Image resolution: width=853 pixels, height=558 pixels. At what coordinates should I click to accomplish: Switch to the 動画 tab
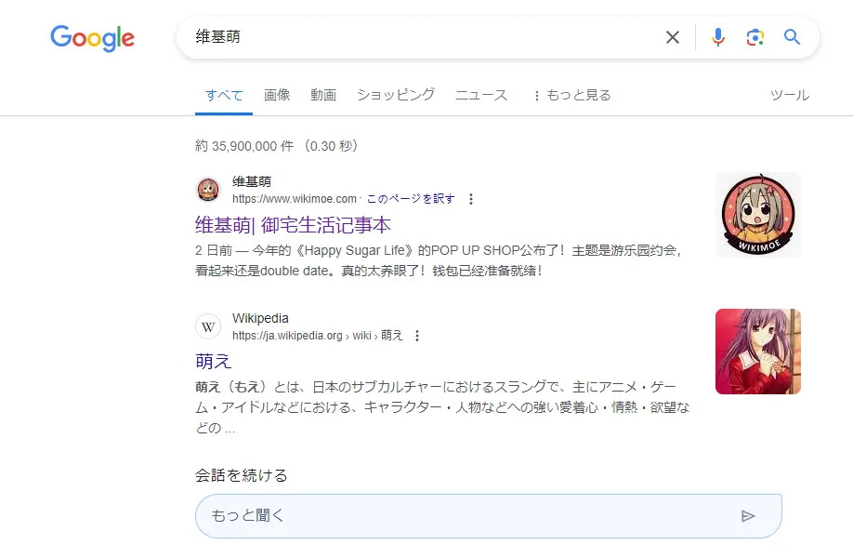click(323, 95)
